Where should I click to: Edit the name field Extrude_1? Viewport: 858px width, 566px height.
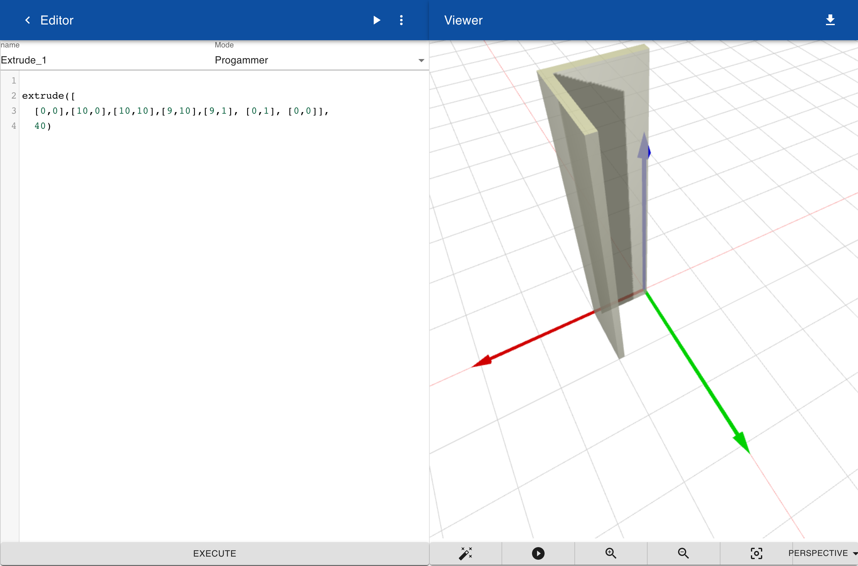(107, 60)
